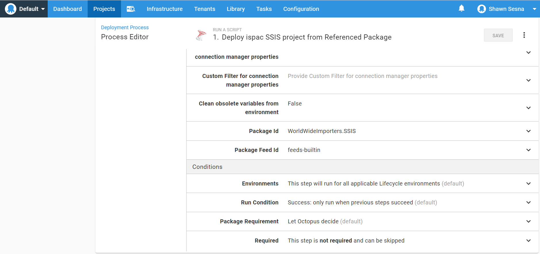This screenshot has height=254, width=540.
Task: Go to the Dashboard tab
Action: pyautogui.click(x=68, y=9)
